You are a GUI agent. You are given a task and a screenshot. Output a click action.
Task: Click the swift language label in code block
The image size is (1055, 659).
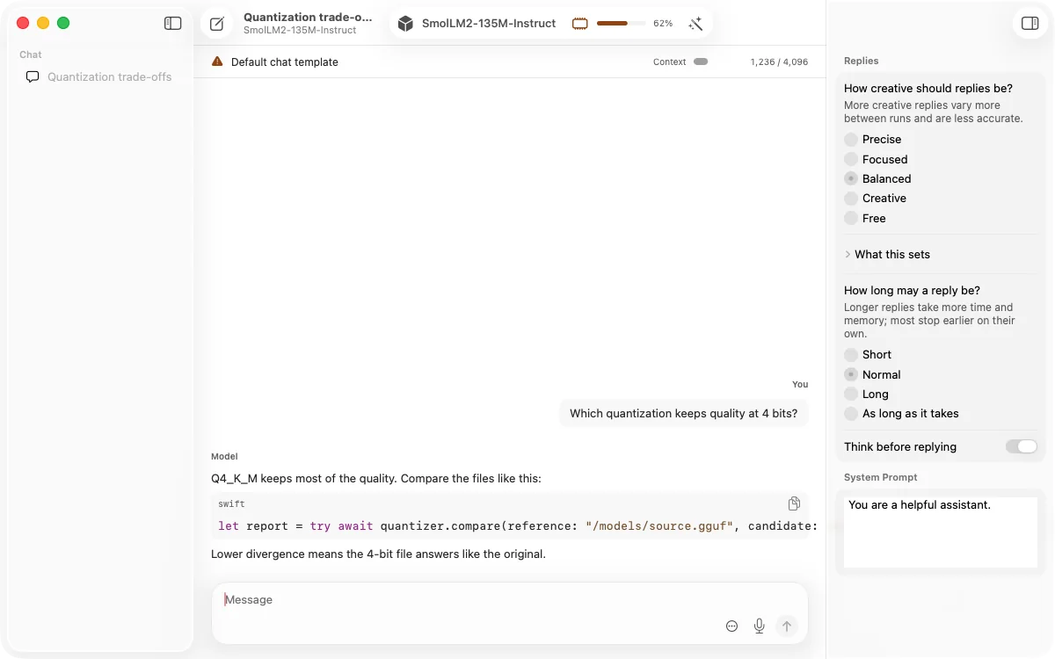(x=231, y=504)
